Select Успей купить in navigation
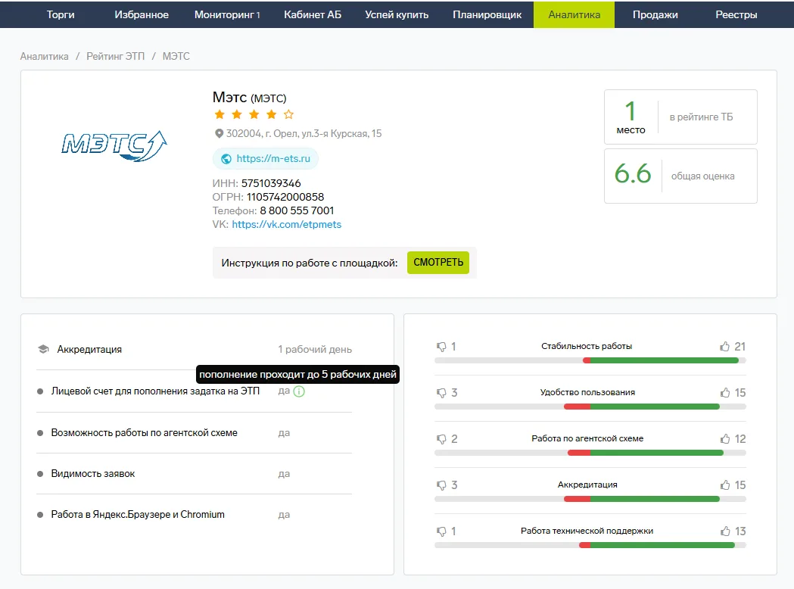The image size is (794, 589). click(x=397, y=14)
